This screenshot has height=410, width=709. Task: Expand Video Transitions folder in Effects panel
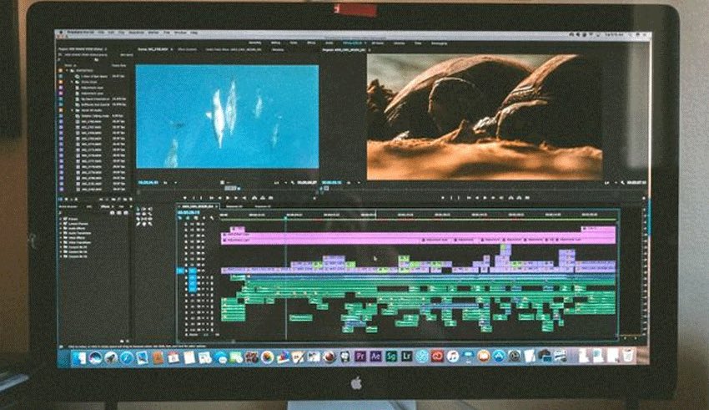[x=60, y=242]
